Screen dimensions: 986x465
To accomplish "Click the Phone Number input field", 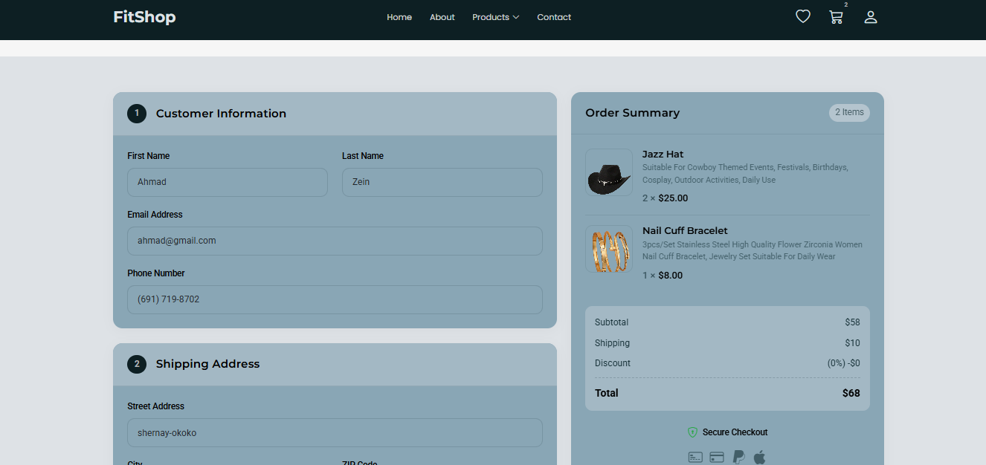I will [x=335, y=299].
